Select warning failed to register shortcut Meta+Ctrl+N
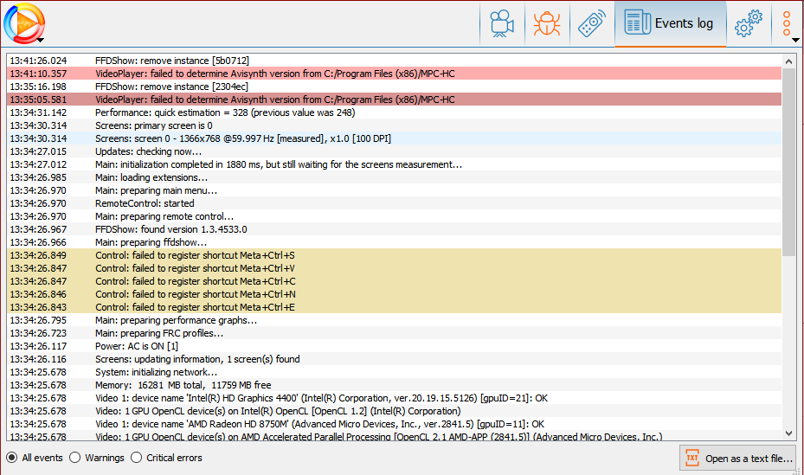The height and width of the screenshot is (475, 804). tap(395, 294)
